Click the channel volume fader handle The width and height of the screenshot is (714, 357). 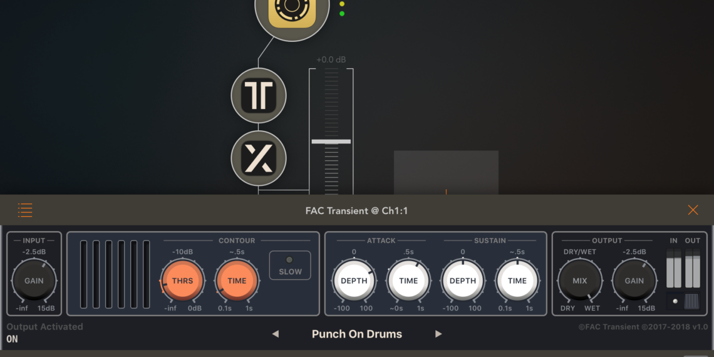331,142
